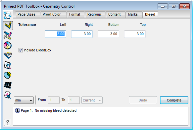Click the Undo button
The image size is (193, 130).
click(143, 100)
